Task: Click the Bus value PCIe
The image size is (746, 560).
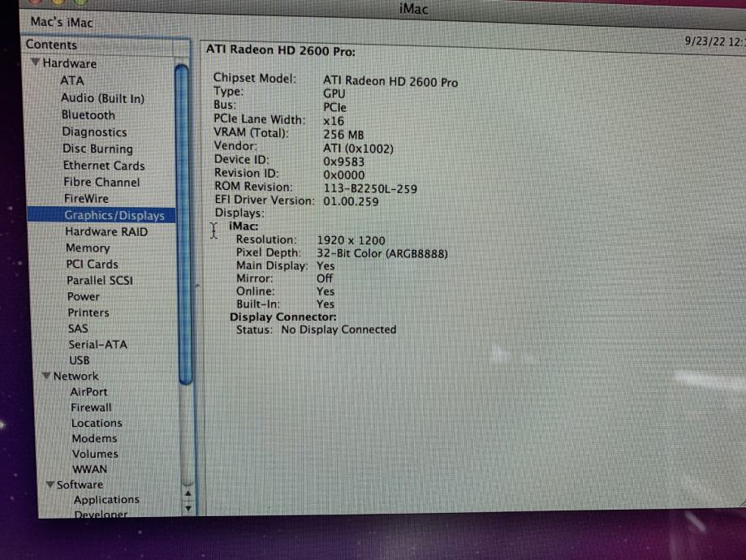Action: point(335,107)
